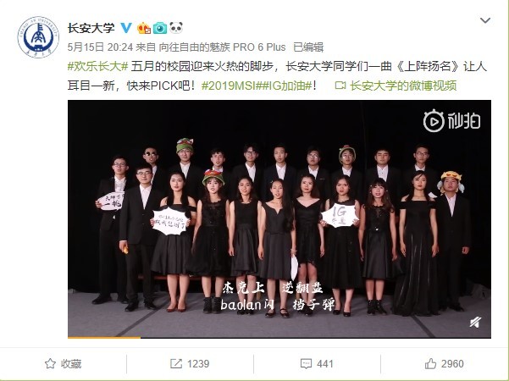Open the 441 comments

317,364
